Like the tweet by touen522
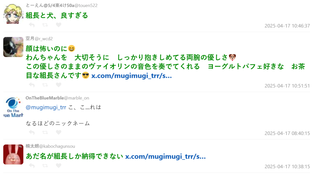Viewport: 313px width, 175px height. coord(59,25)
